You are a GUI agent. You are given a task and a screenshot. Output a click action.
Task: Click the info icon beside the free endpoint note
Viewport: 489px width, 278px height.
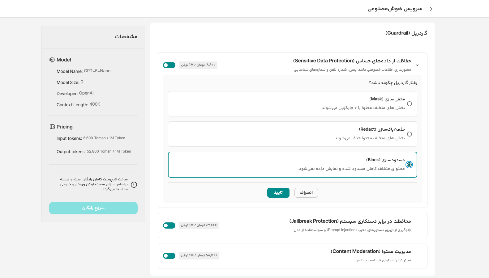point(134,185)
